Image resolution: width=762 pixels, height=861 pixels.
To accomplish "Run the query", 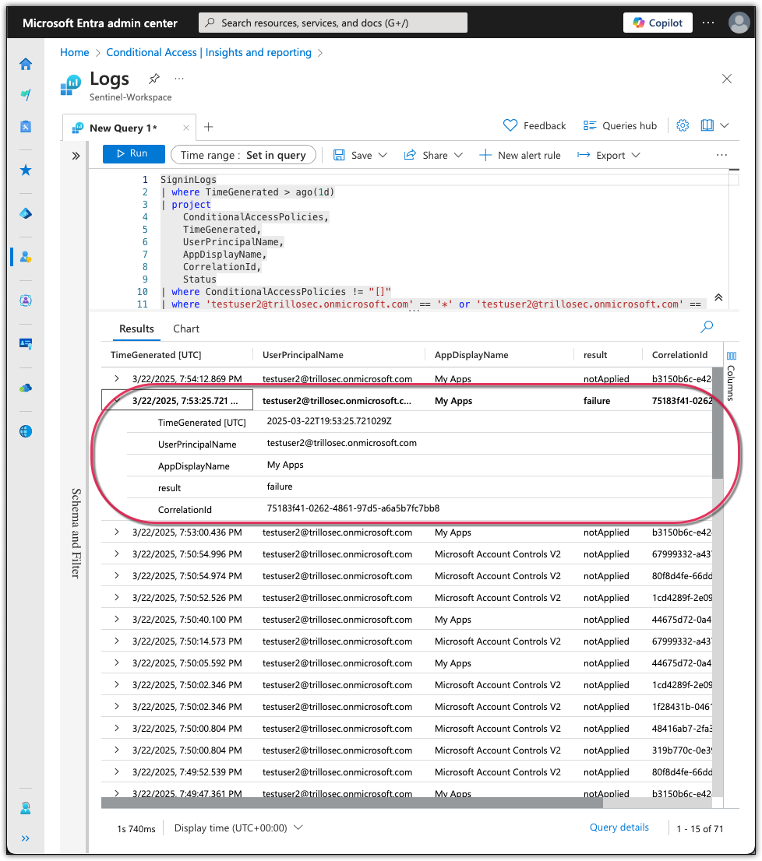I will (x=133, y=154).
